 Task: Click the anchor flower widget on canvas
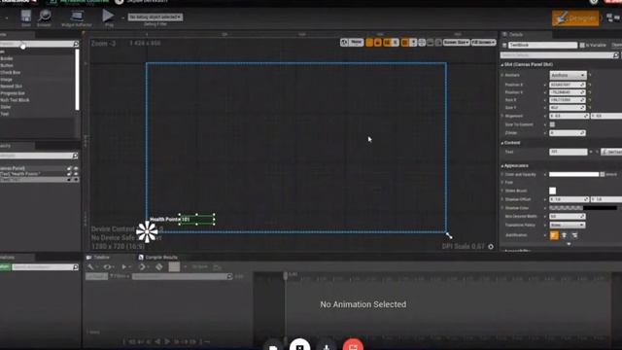[x=147, y=231]
